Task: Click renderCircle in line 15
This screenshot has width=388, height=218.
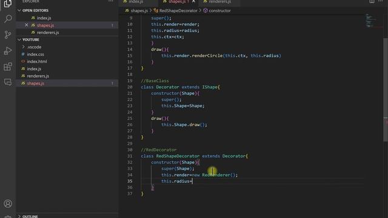Action: (x=207, y=56)
